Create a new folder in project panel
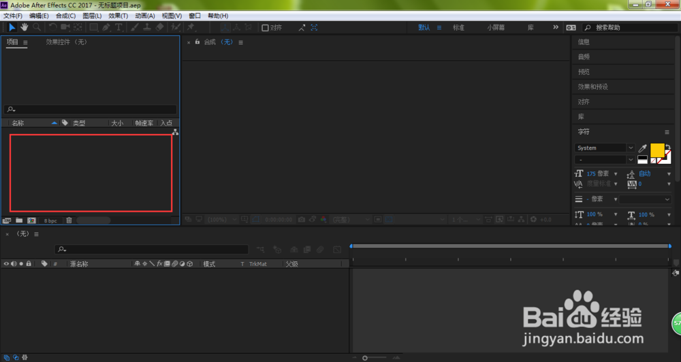The height and width of the screenshot is (362, 681). click(19, 220)
